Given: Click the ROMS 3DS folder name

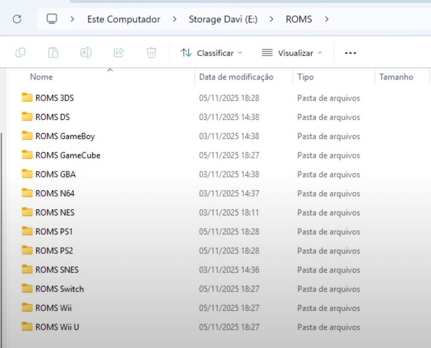Looking at the screenshot, I should 54,98.
